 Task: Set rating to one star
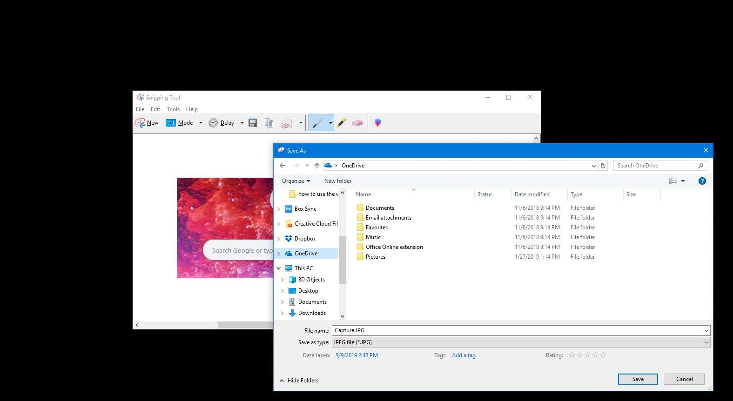point(572,355)
